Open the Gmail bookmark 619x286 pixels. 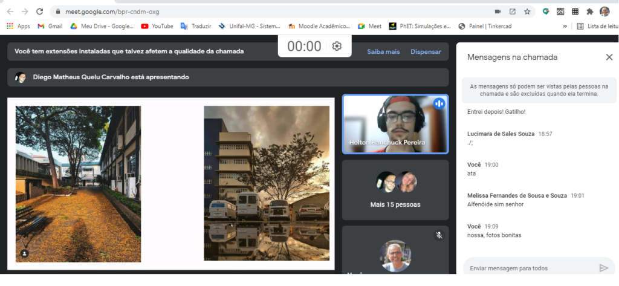point(50,26)
